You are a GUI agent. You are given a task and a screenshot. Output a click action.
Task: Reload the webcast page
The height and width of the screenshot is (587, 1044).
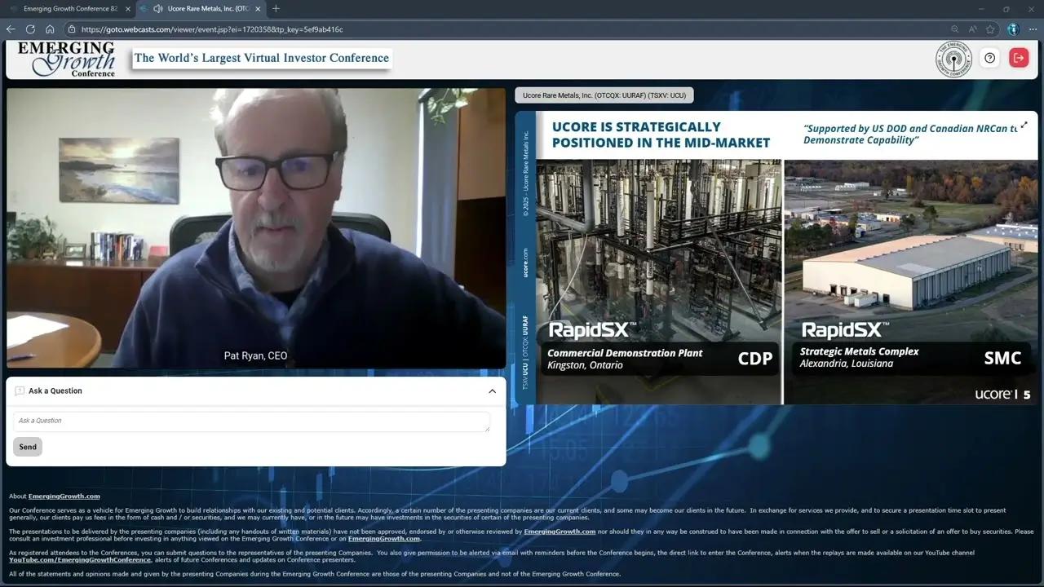[x=30, y=29]
